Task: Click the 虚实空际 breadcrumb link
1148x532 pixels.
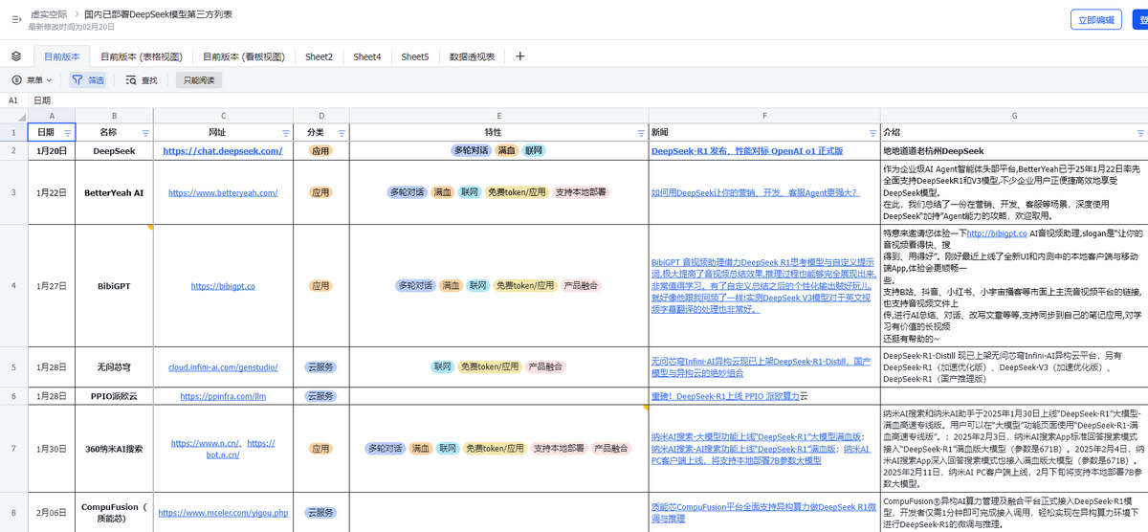Action: [49, 14]
